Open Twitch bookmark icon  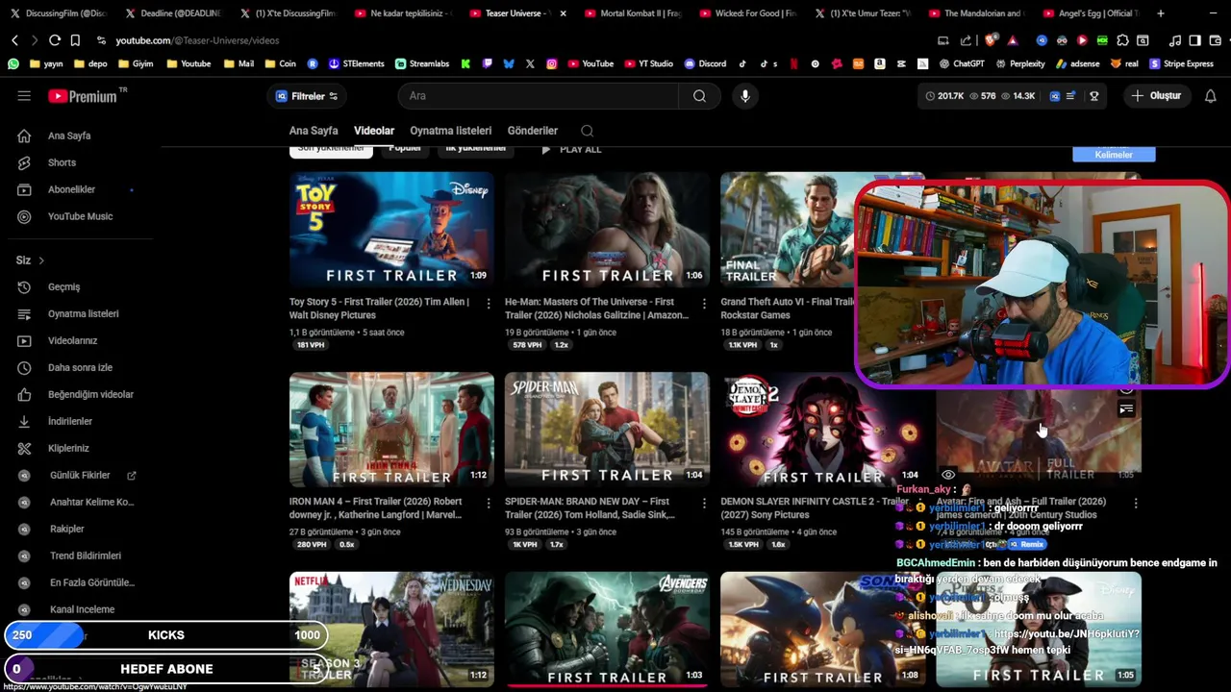(488, 63)
